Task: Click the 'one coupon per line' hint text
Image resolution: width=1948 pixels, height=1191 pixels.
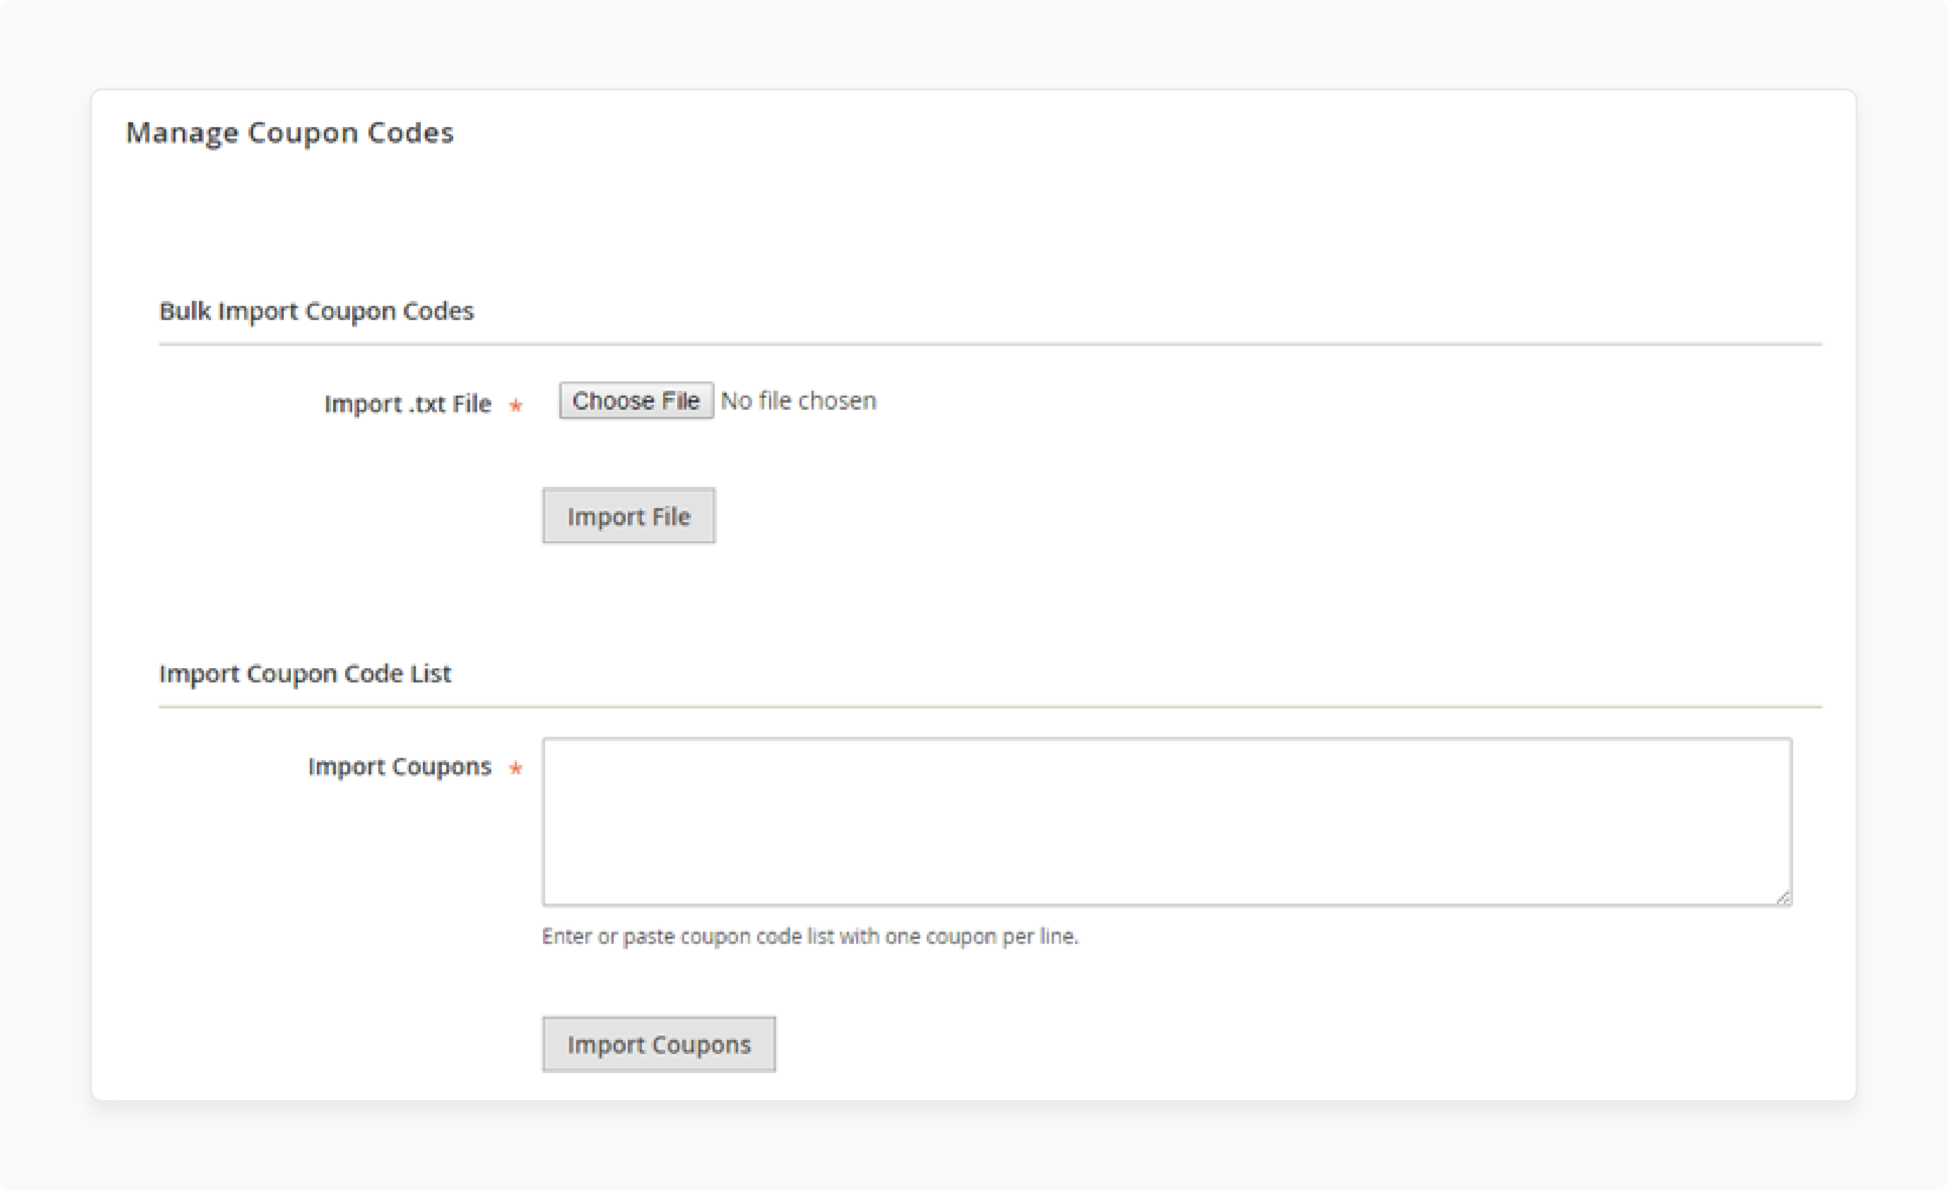Action: pyautogui.click(x=809, y=937)
